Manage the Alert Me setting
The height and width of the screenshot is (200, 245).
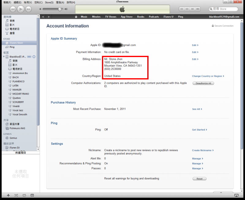[198, 159]
